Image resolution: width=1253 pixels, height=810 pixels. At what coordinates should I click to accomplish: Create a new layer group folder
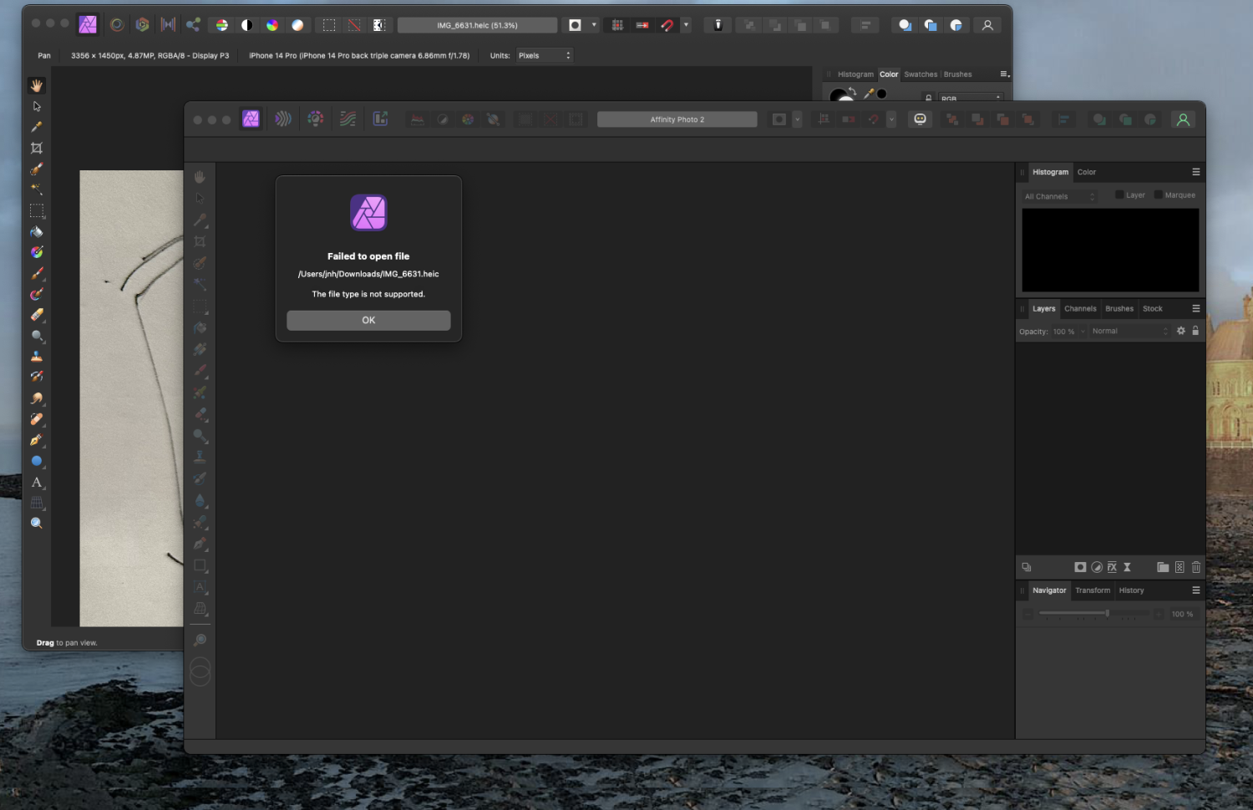coord(1163,567)
